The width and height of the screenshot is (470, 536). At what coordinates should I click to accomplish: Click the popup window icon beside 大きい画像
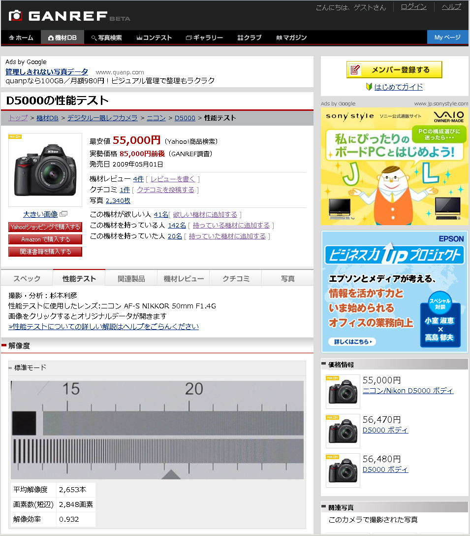[x=63, y=214]
